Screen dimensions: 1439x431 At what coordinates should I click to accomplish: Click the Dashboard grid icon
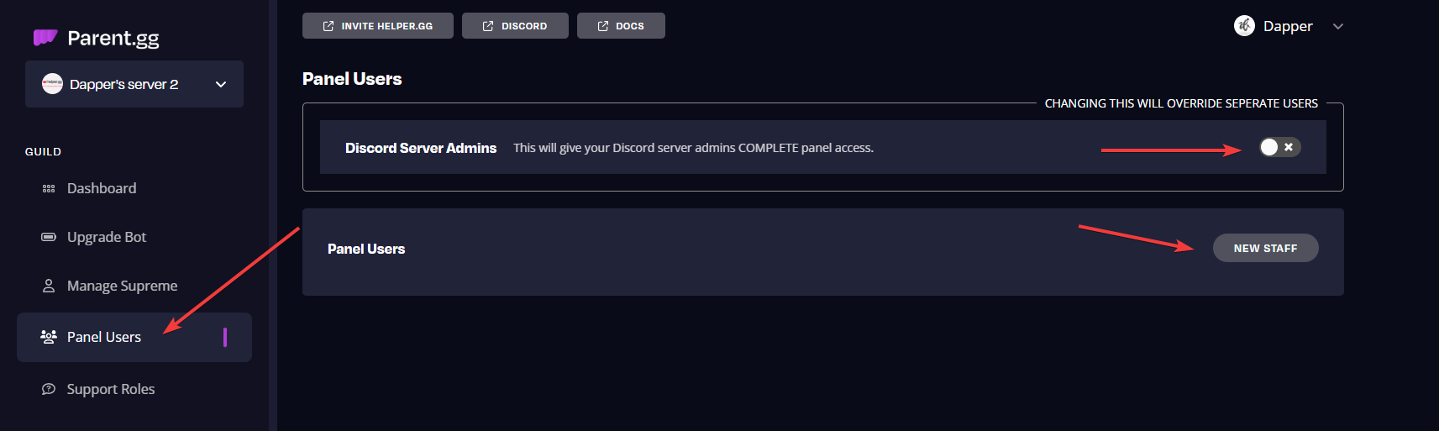49,189
